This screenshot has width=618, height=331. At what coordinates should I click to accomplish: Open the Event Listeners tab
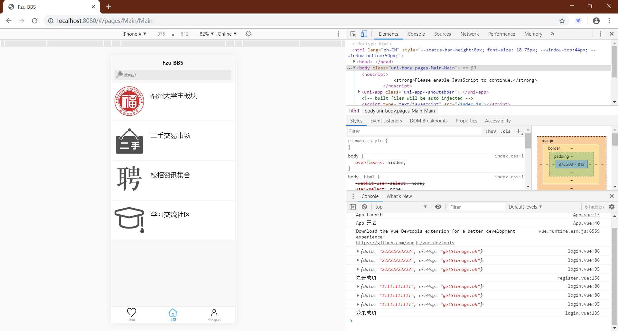point(386,121)
